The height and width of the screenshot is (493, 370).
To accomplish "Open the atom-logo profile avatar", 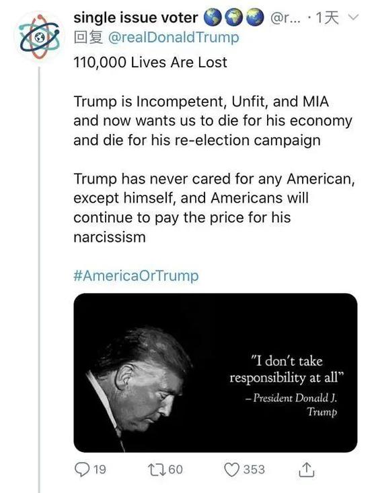I will (39, 37).
